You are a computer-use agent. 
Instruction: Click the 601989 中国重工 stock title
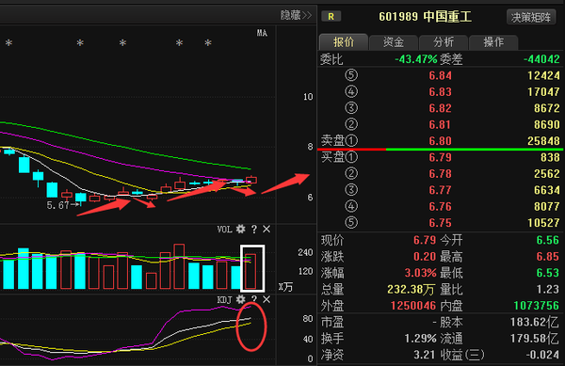click(426, 17)
